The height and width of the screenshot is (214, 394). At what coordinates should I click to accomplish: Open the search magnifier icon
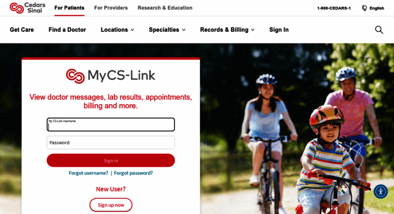(x=379, y=30)
